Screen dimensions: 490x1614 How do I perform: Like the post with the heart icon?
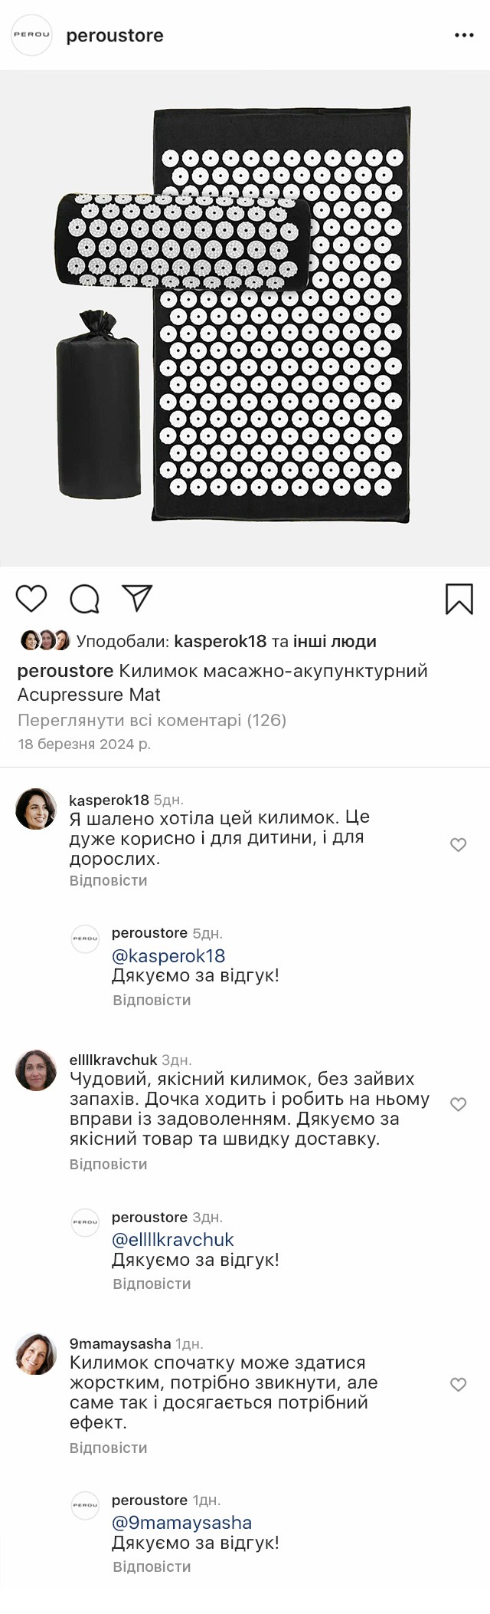(31, 598)
